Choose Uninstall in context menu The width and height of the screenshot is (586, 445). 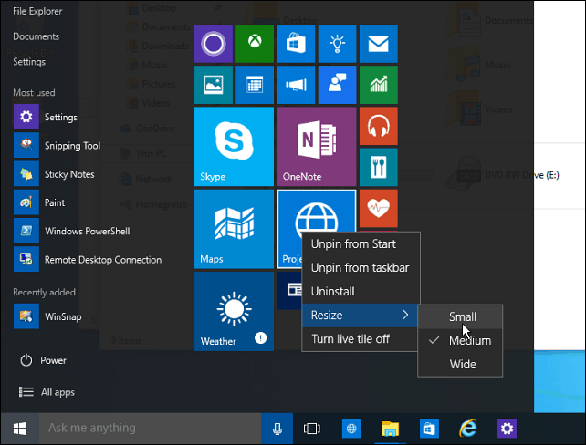pyautogui.click(x=361, y=291)
